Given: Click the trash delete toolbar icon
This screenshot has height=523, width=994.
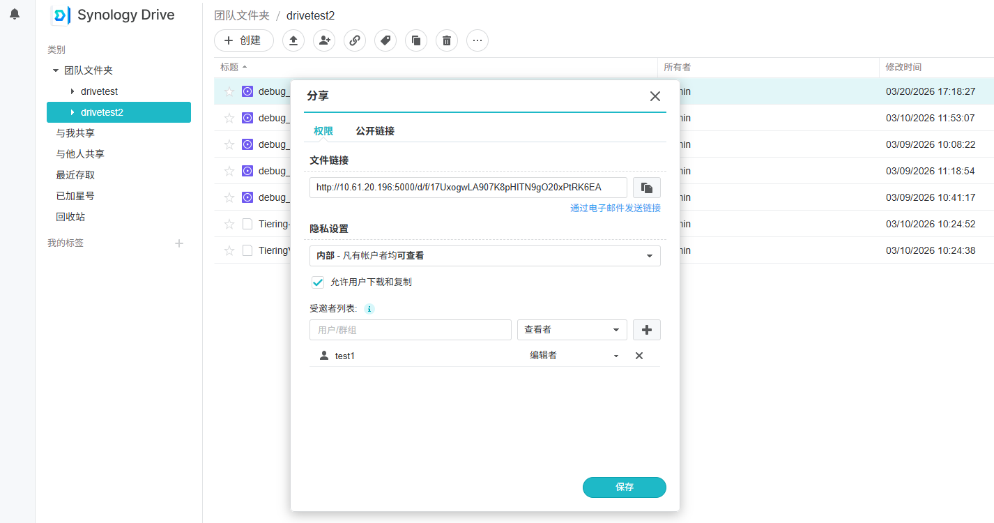Looking at the screenshot, I should coord(447,40).
